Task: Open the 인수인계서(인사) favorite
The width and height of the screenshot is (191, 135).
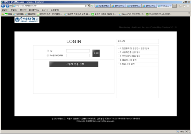Action: point(159,14)
